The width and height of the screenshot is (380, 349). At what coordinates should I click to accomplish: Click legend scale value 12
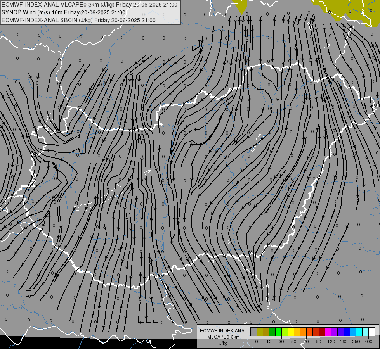click(269, 342)
